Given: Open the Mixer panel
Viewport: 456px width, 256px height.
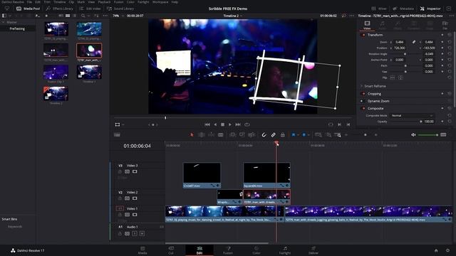Looking at the screenshot, I should (x=379, y=9).
